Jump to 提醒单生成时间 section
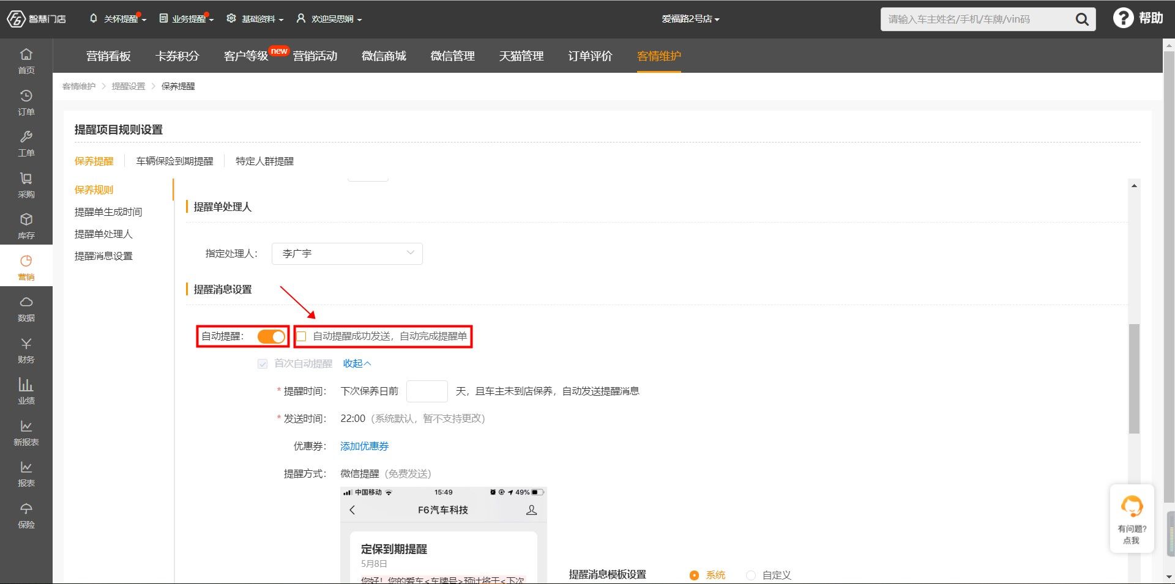Image resolution: width=1175 pixels, height=584 pixels. coord(108,212)
